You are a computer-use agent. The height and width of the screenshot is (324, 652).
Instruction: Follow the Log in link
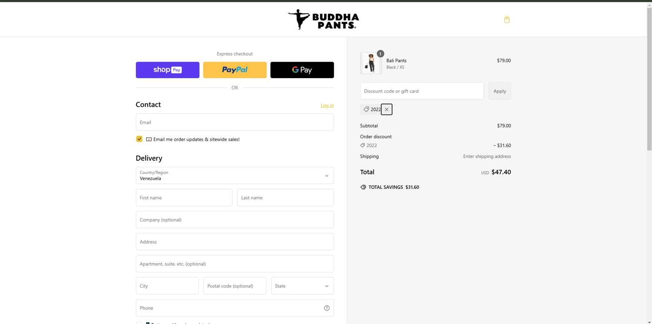(327, 106)
